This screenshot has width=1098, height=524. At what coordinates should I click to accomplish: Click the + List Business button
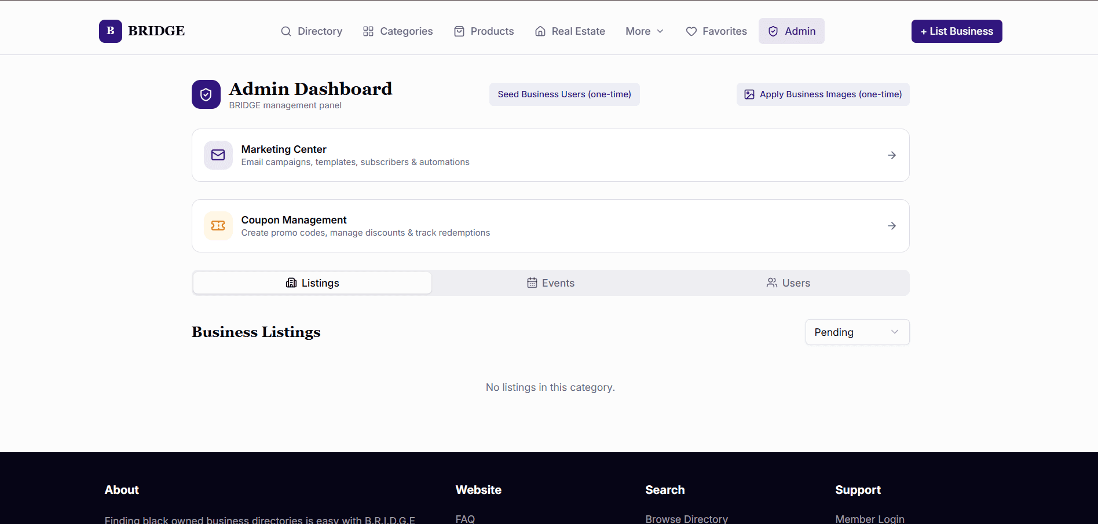pos(957,31)
